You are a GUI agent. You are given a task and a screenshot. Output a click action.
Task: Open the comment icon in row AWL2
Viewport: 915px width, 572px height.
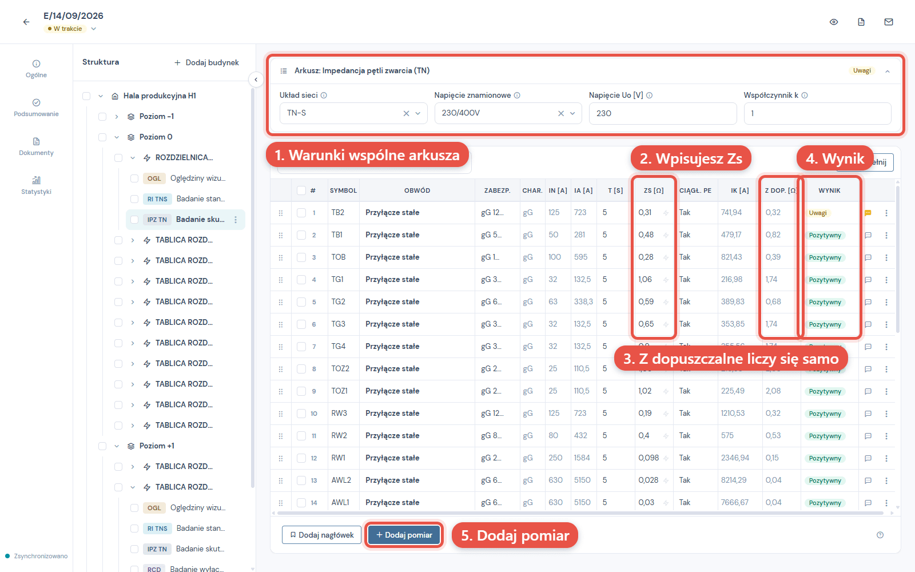point(868,480)
